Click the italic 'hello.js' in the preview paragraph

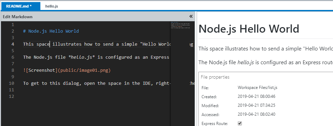(x=246, y=62)
